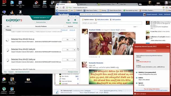Switch to the second Chrome tab
Screen dimensions: 171x96
87,4
